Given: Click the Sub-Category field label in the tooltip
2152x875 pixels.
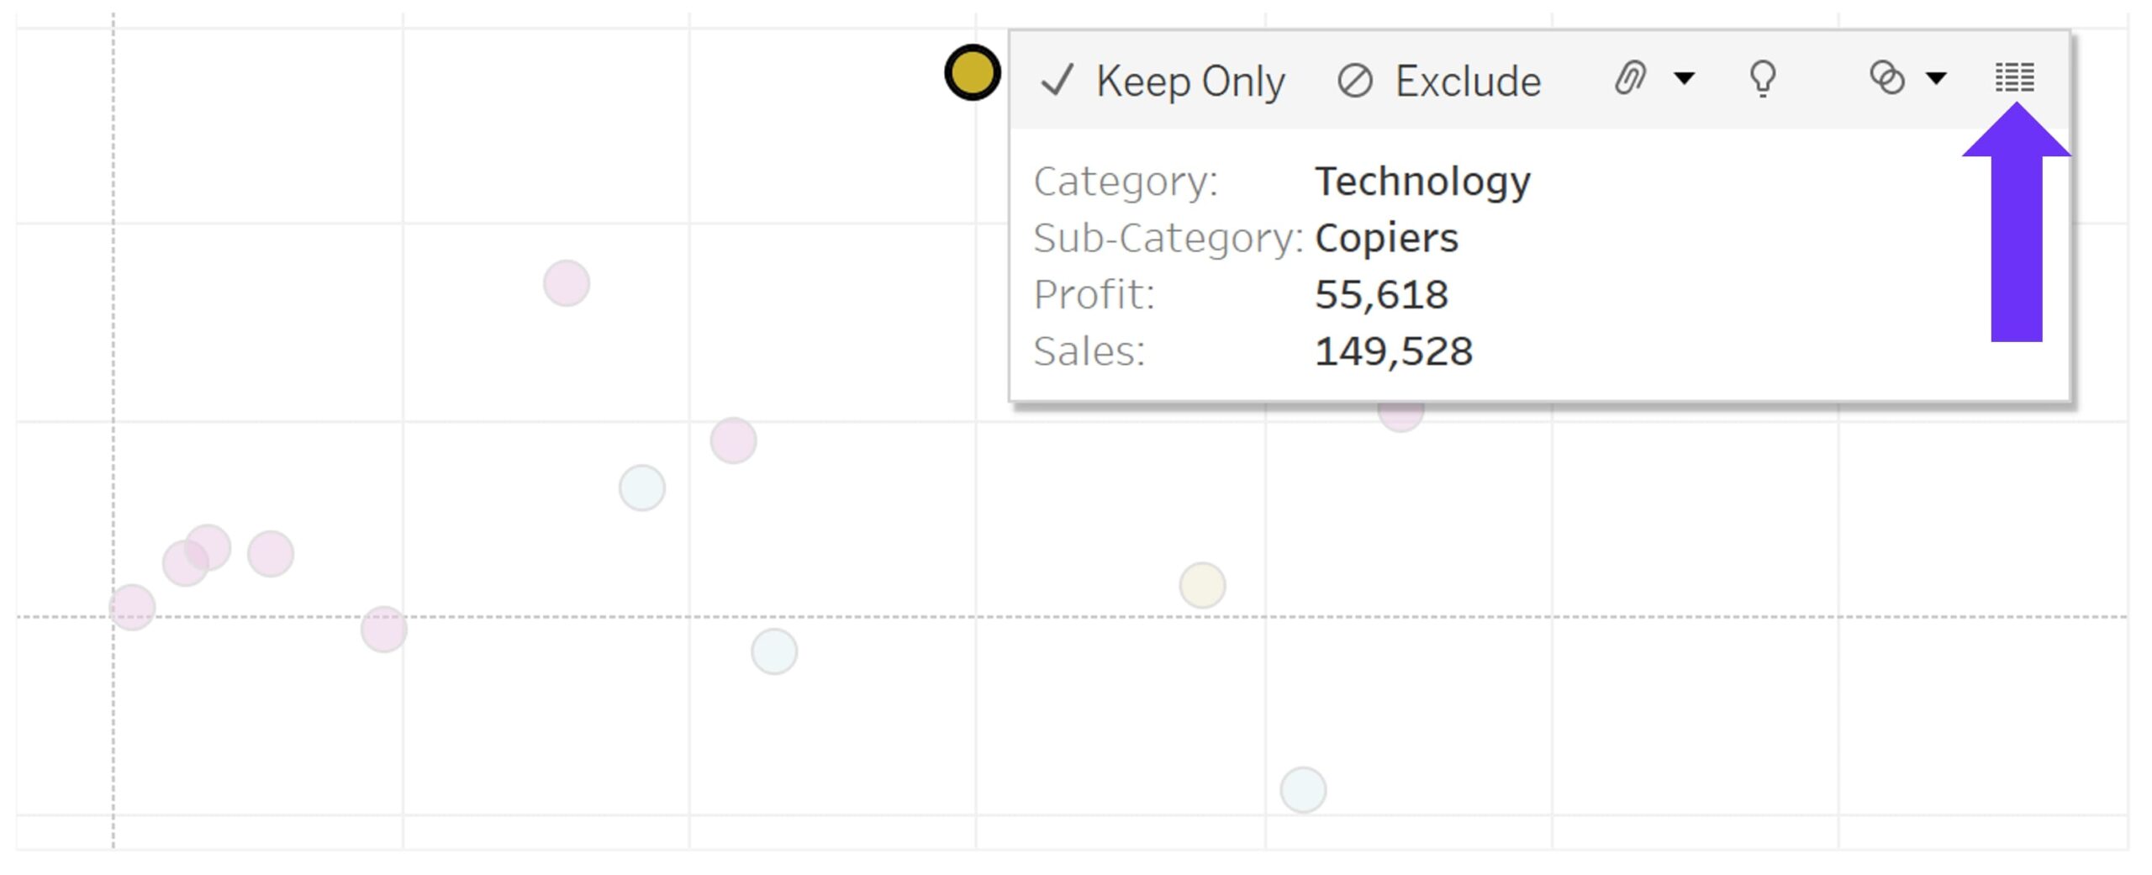Looking at the screenshot, I should coord(1168,238).
